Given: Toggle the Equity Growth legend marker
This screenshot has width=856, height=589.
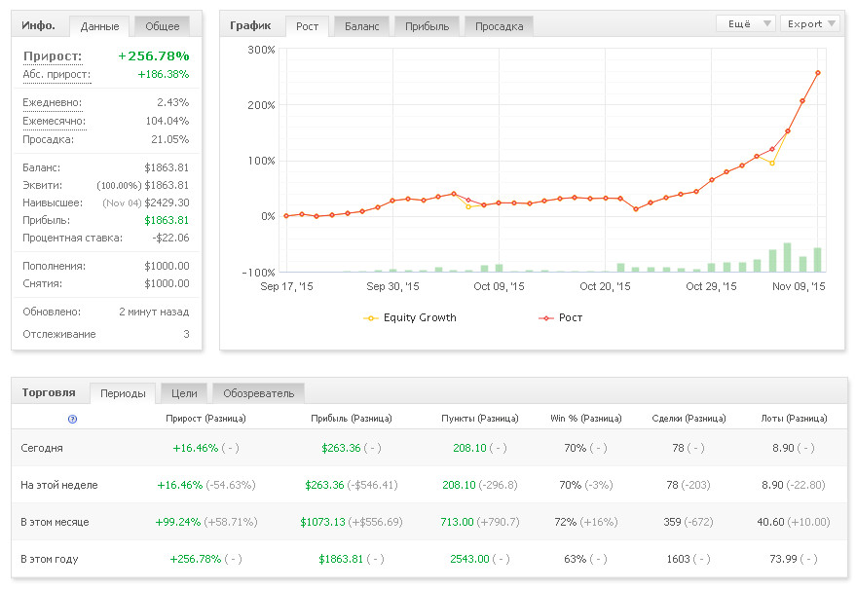Looking at the screenshot, I should click(x=370, y=317).
